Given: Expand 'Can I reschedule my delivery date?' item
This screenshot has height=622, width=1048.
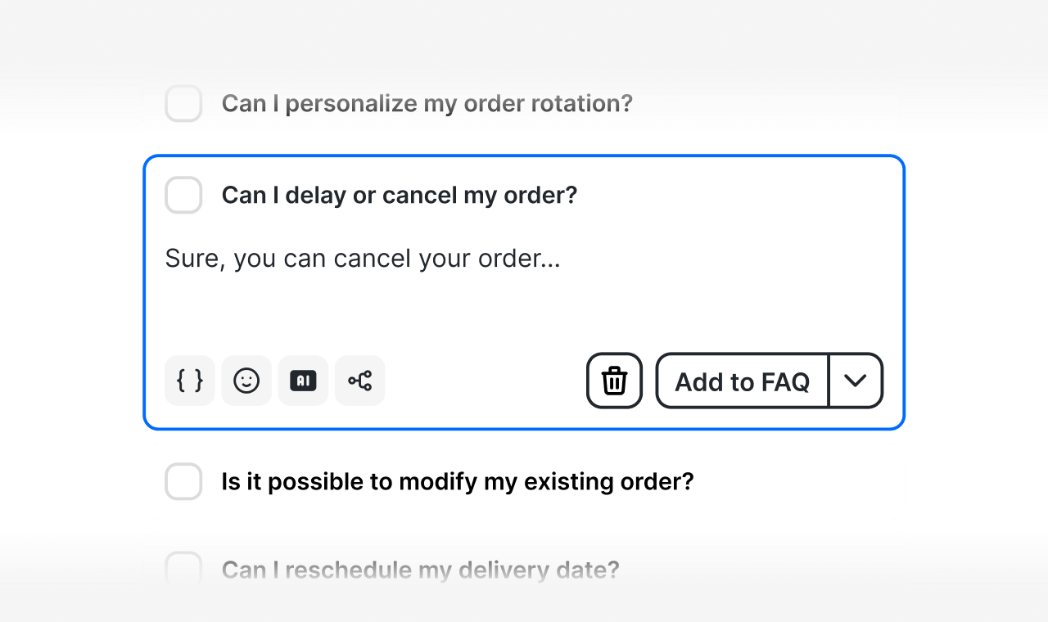Looking at the screenshot, I should 420,570.
